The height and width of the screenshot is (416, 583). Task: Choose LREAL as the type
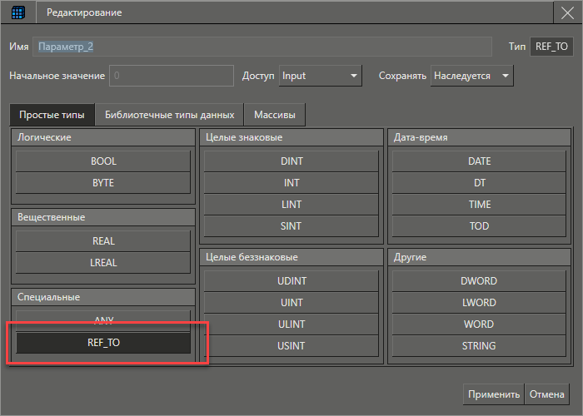(x=103, y=262)
